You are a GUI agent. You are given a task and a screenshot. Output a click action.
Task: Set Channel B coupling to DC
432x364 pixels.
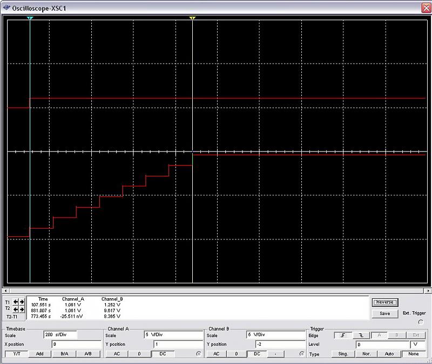257,354
